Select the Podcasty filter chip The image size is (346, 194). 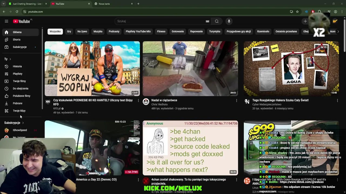(114, 32)
